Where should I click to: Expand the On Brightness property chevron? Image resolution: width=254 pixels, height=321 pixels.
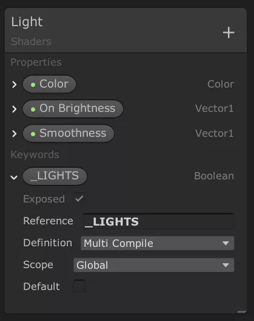[x=14, y=109]
